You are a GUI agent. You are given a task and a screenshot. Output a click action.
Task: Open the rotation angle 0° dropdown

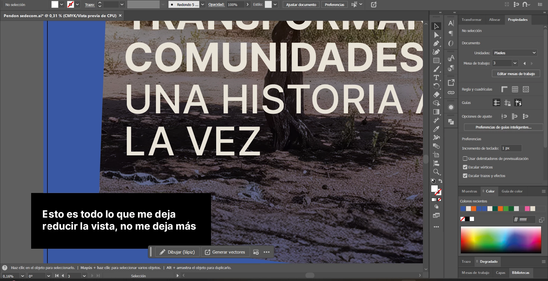(x=48, y=276)
